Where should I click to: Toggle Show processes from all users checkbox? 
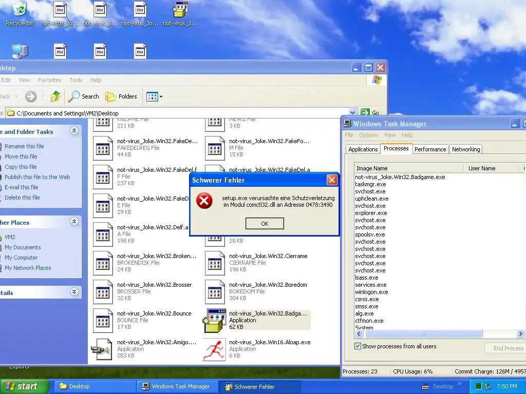pyautogui.click(x=358, y=346)
